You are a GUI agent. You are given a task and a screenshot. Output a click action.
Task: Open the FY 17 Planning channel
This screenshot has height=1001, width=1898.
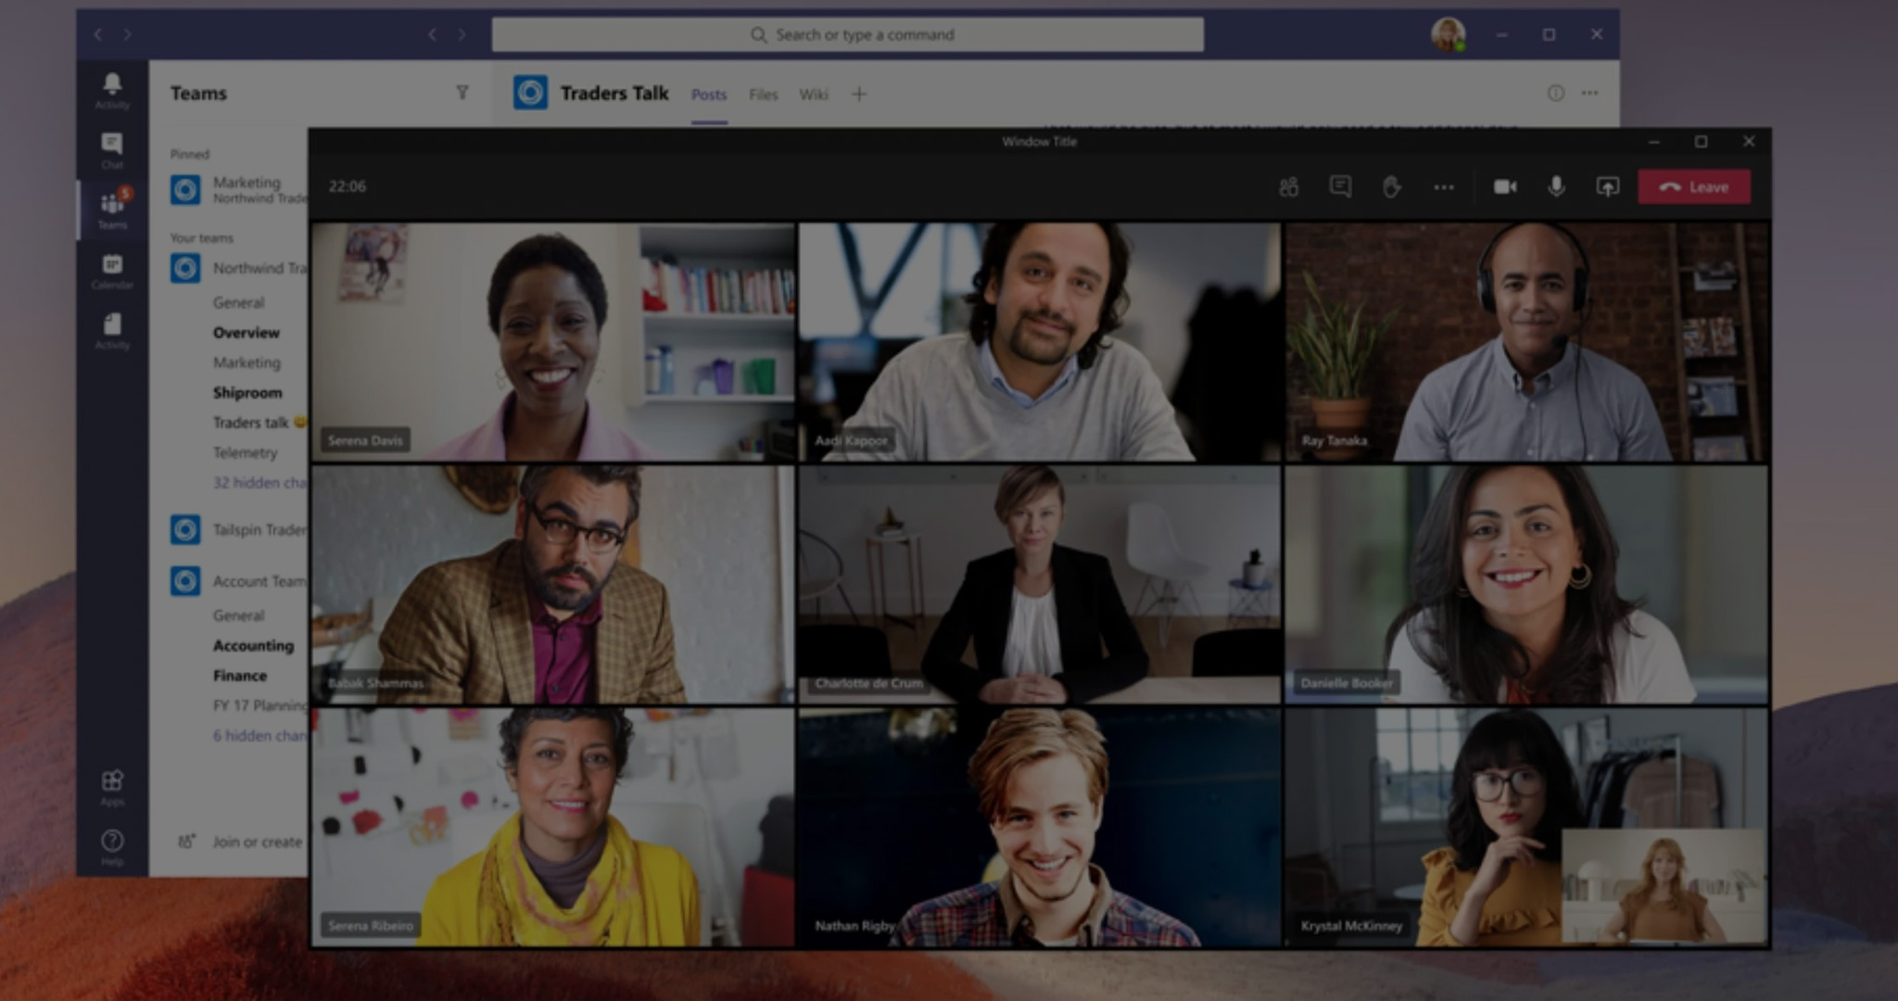click(x=259, y=705)
